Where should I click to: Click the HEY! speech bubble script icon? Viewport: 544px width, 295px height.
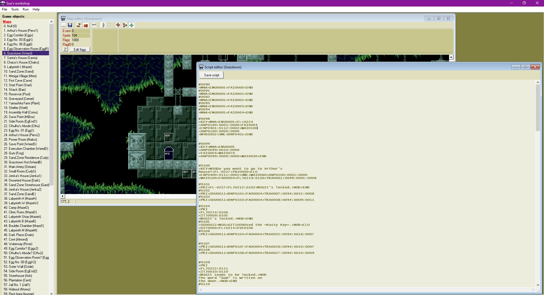tap(94, 25)
